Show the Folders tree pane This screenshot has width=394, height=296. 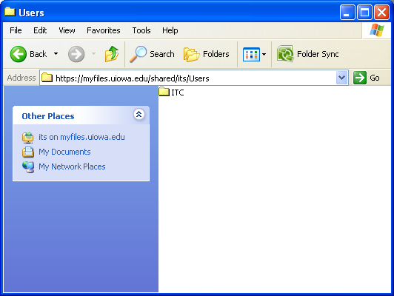pyautogui.click(x=207, y=54)
